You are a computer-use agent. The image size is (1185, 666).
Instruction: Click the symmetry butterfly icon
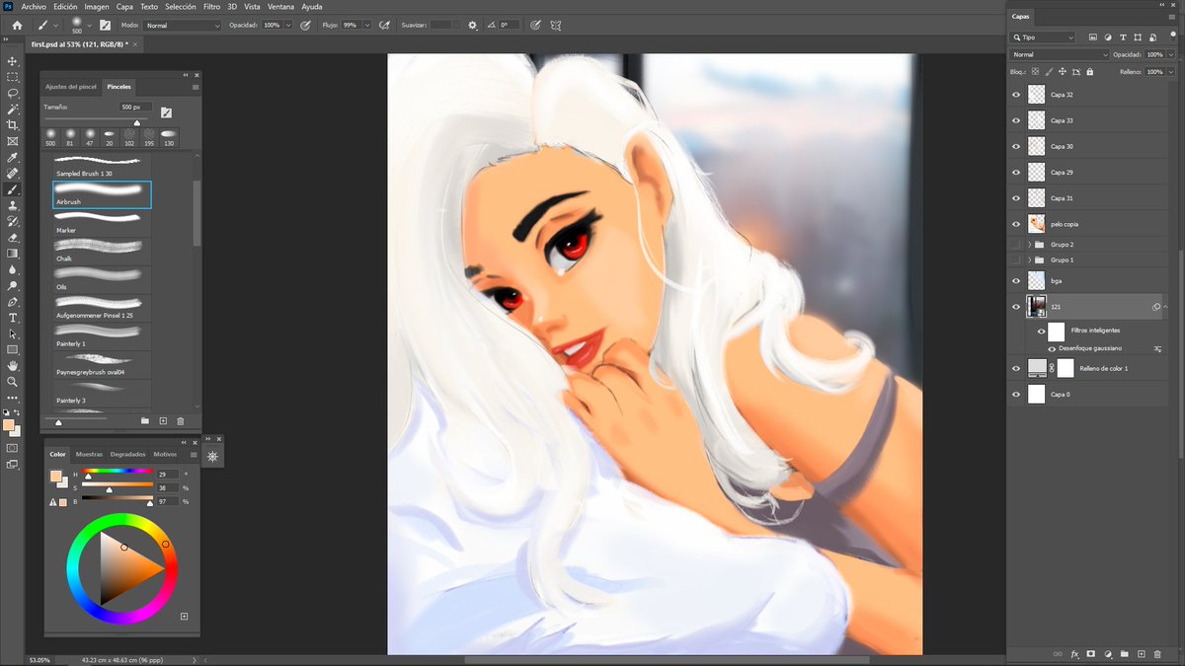pos(558,25)
